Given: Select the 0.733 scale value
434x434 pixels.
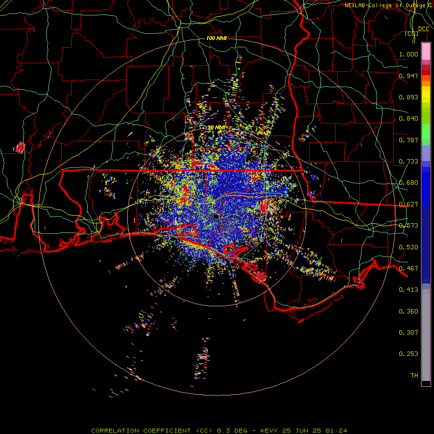Looking at the screenshot, I should [x=408, y=162].
